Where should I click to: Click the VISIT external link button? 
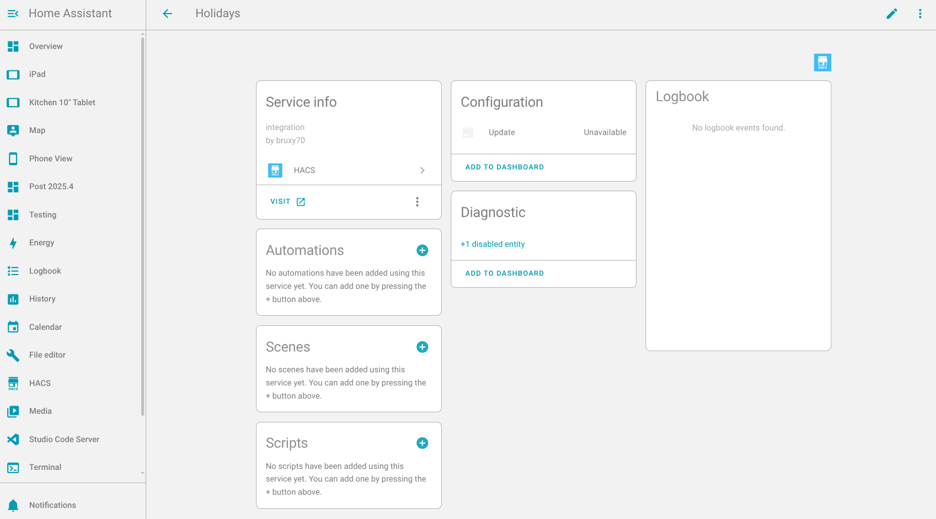pyautogui.click(x=287, y=202)
